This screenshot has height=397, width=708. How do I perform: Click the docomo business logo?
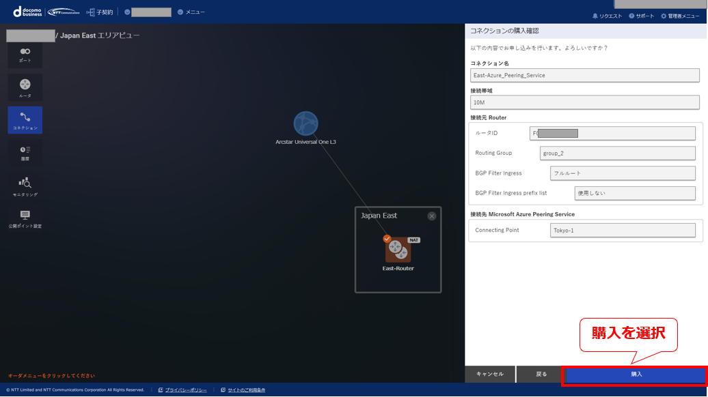tap(27, 12)
